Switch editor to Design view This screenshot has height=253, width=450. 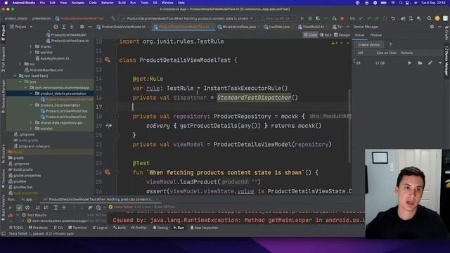[x=342, y=35]
